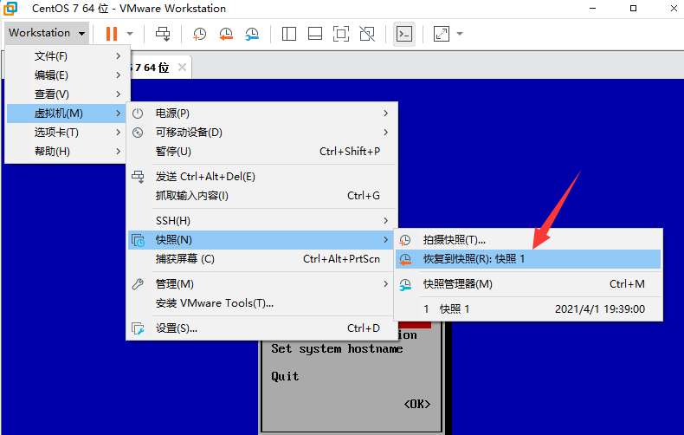The height and width of the screenshot is (435, 684).
Task: Open 设置(S)... from the menu
Action: tap(261, 328)
